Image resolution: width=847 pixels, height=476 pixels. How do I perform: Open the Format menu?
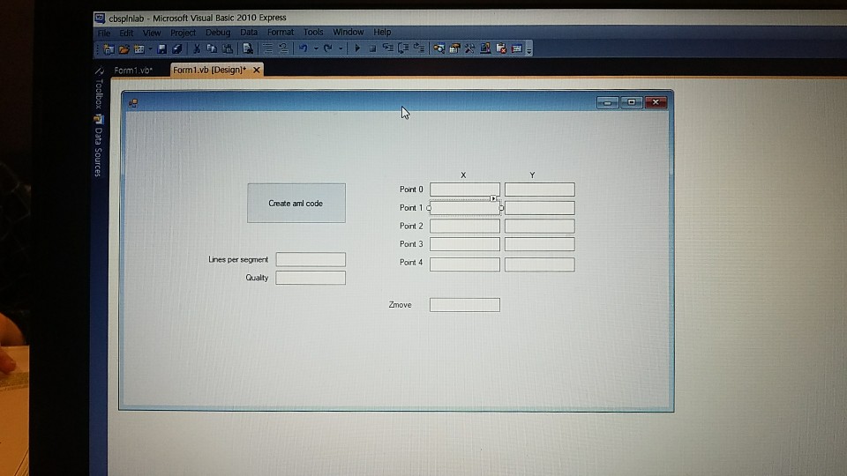tap(281, 33)
